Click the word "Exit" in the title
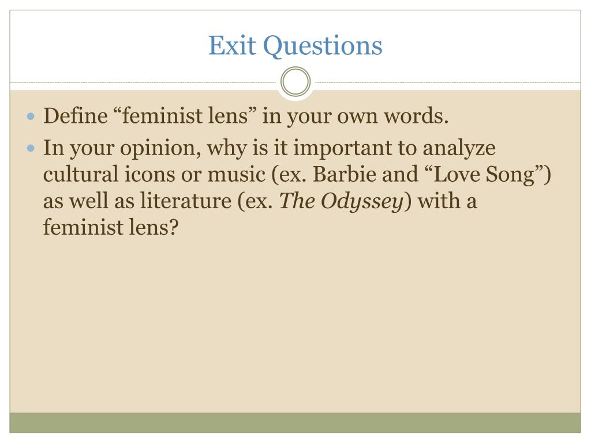Screen dimensions: 591x443 [x=232, y=45]
